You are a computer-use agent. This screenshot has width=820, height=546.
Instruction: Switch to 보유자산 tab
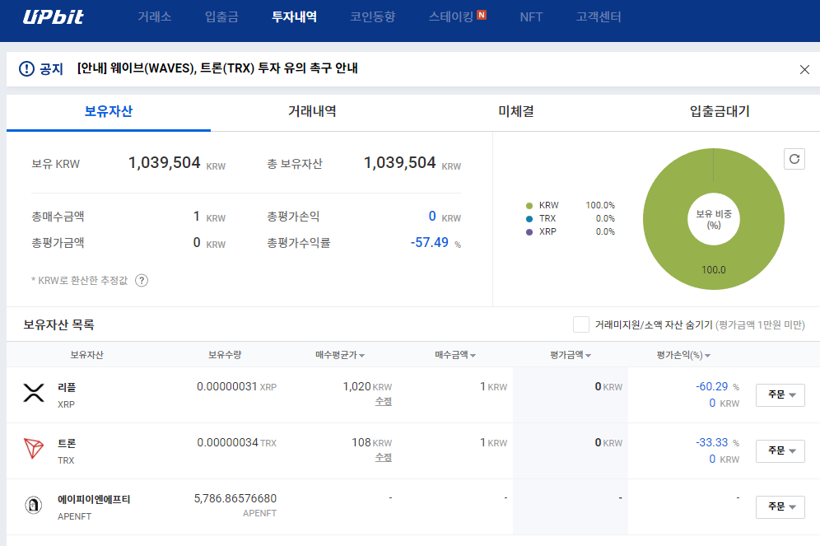click(109, 111)
